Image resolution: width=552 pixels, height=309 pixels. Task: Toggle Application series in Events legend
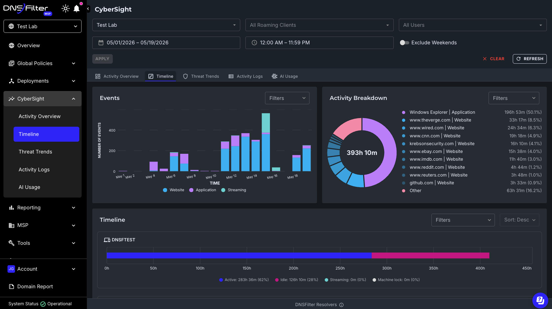point(202,190)
